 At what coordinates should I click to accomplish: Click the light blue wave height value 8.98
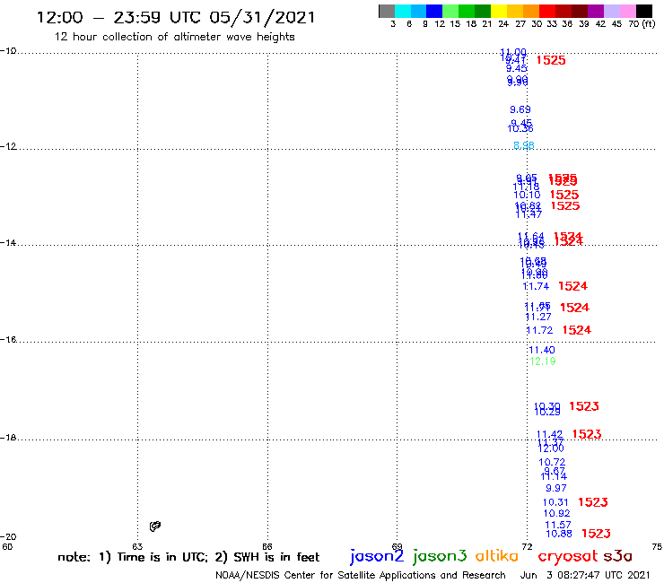point(524,145)
